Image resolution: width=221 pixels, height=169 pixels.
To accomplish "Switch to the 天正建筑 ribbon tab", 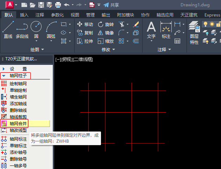I will [189, 15].
